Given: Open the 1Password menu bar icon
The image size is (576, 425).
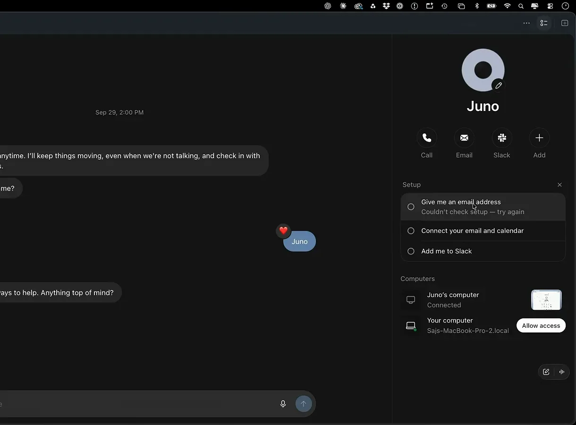Looking at the screenshot, I should point(400,6).
